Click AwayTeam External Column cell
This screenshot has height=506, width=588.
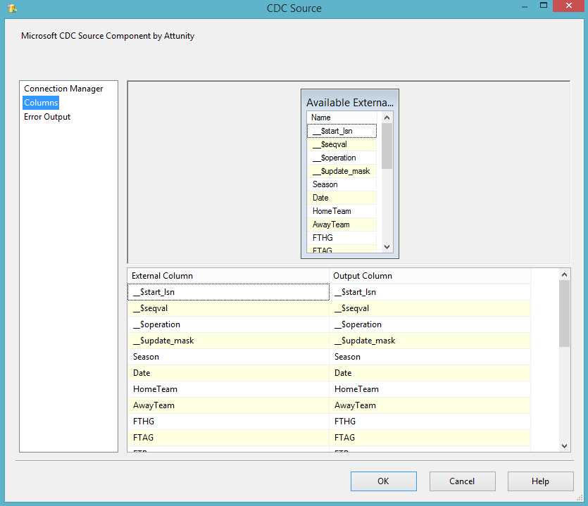(x=228, y=405)
